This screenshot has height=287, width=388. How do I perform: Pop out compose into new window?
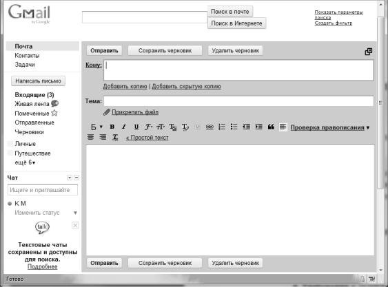pyautogui.click(x=369, y=52)
